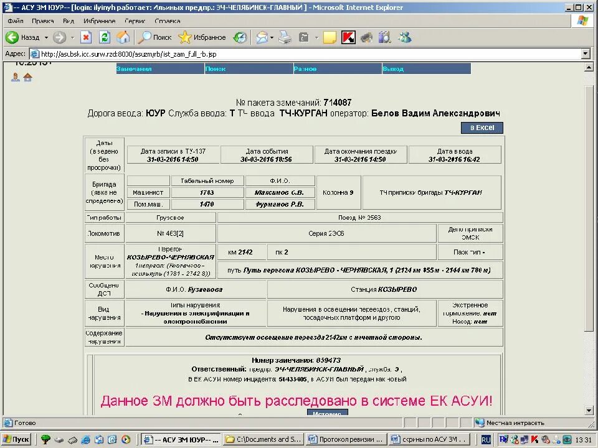
Task: Click the vertical scrollbar down arrow
Action: (589, 411)
